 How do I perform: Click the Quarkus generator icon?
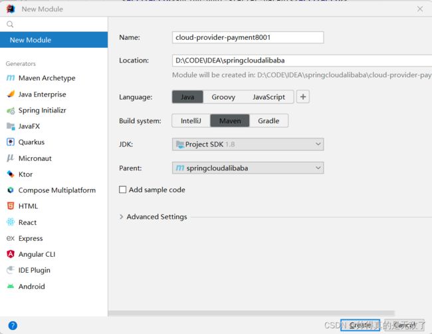click(x=11, y=142)
